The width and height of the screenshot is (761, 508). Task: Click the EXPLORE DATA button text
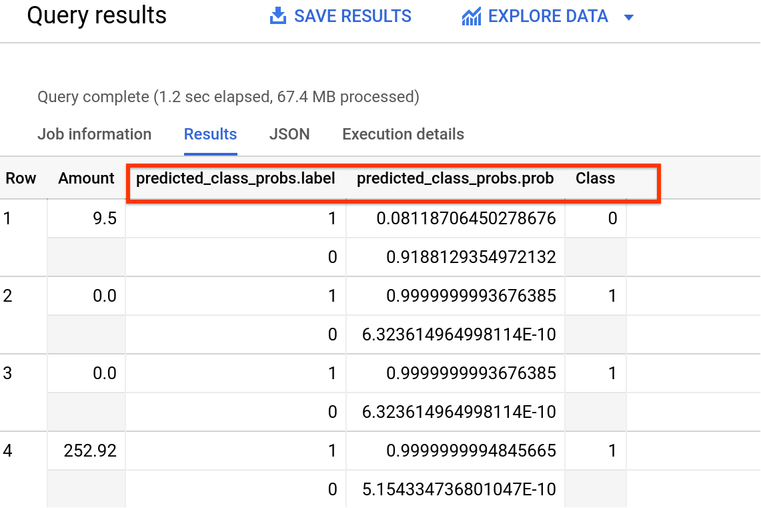pyautogui.click(x=548, y=17)
